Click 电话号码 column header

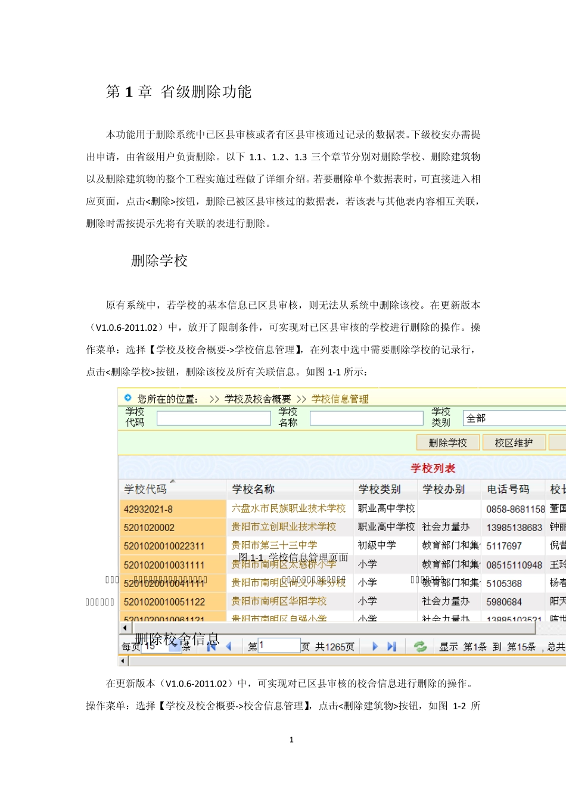[x=513, y=489]
